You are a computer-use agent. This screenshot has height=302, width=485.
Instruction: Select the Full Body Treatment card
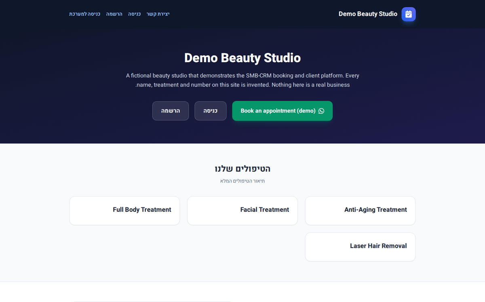click(124, 211)
